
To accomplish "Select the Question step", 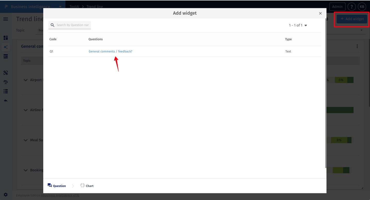I will coord(56,186).
